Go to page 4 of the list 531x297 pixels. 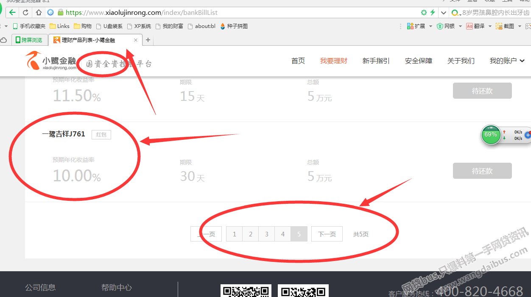[x=282, y=234]
